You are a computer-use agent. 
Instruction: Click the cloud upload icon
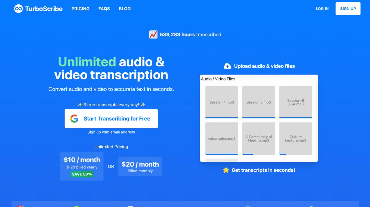tap(227, 66)
